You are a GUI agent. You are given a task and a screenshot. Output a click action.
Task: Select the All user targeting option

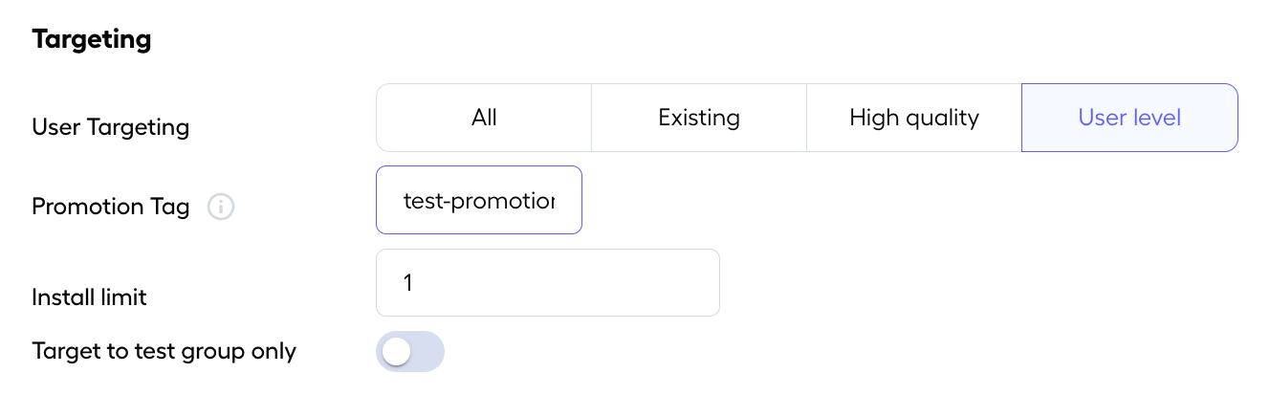pos(484,118)
